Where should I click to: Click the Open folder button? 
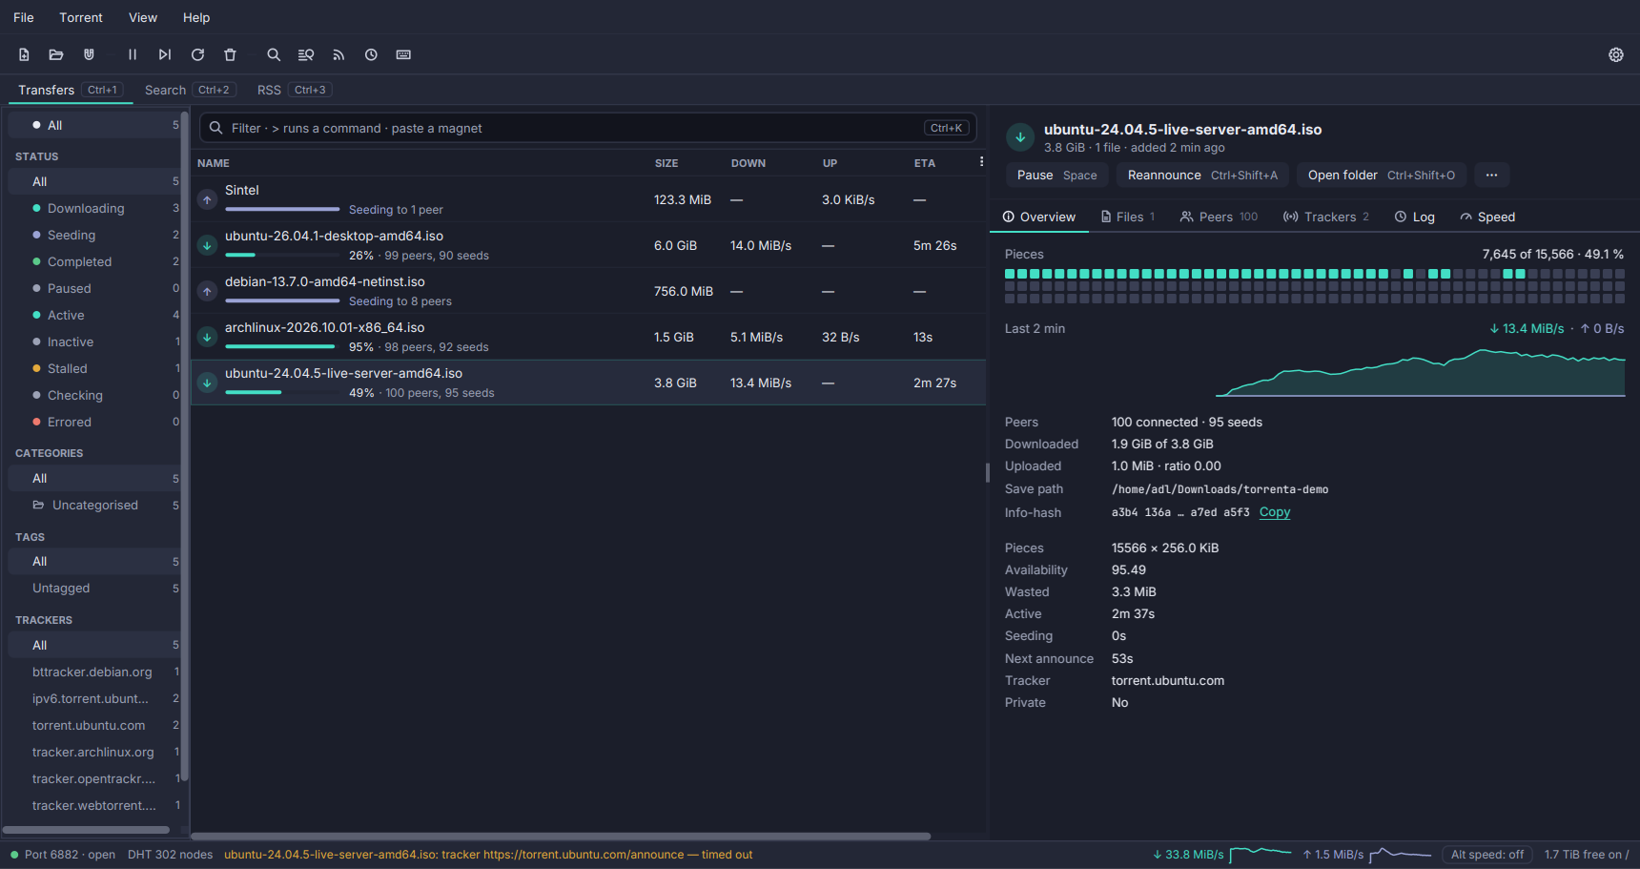point(1382,175)
